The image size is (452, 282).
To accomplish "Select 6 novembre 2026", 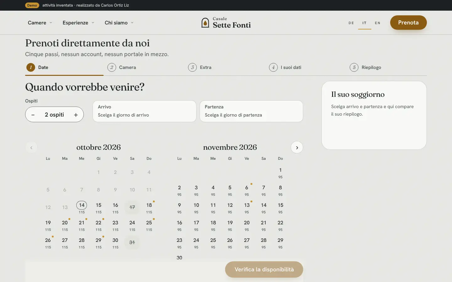I will (247, 190).
